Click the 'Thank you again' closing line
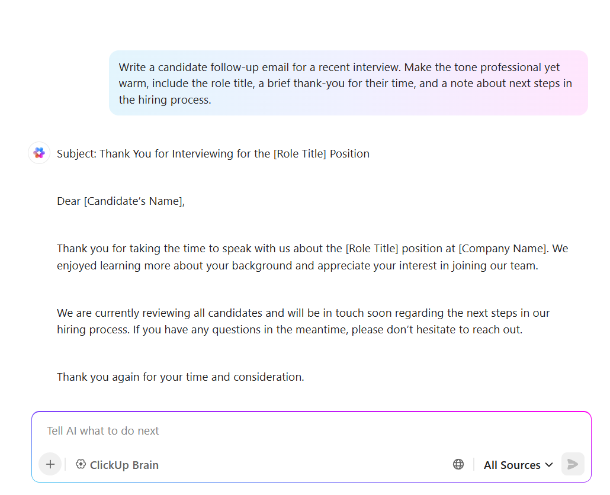 tap(181, 377)
